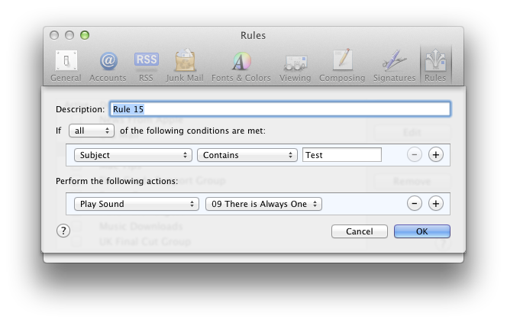The height and width of the screenshot is (323, 507).
Task: Open the '09 There is Always One' sound dropdown
Action: pyautogui.click(x=263, y=204)
